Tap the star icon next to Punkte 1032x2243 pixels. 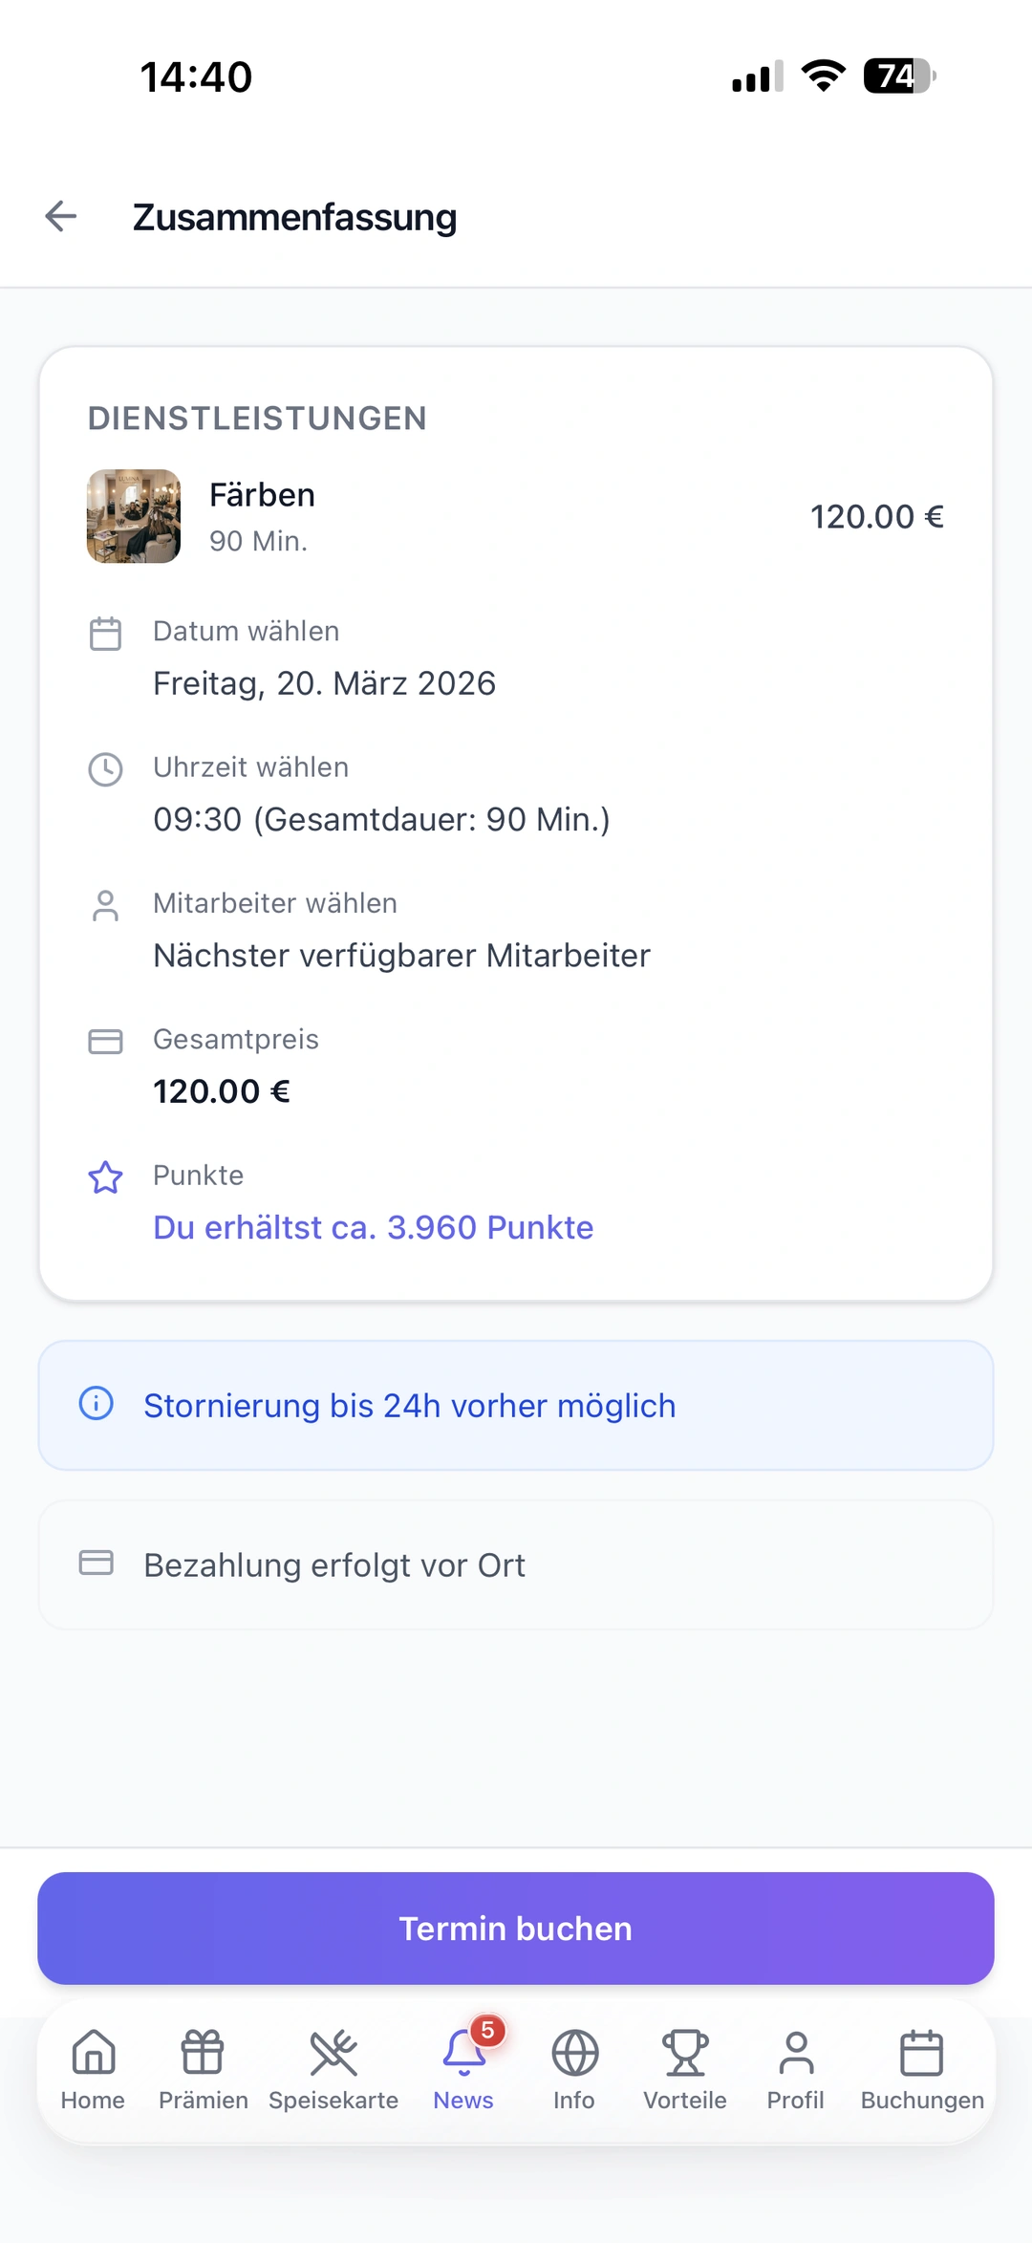tap(105, 1177)
